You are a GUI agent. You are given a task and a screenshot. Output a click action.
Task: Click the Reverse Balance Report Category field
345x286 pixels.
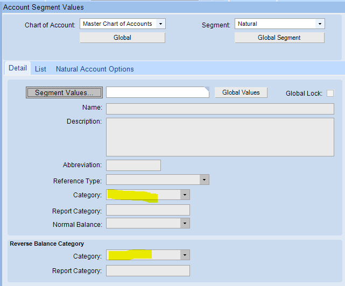(x=148, y=270)
